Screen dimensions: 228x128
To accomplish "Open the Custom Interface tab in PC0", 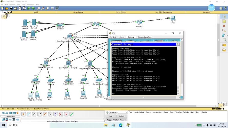I will pyautogui.click(x=145, y=37).
